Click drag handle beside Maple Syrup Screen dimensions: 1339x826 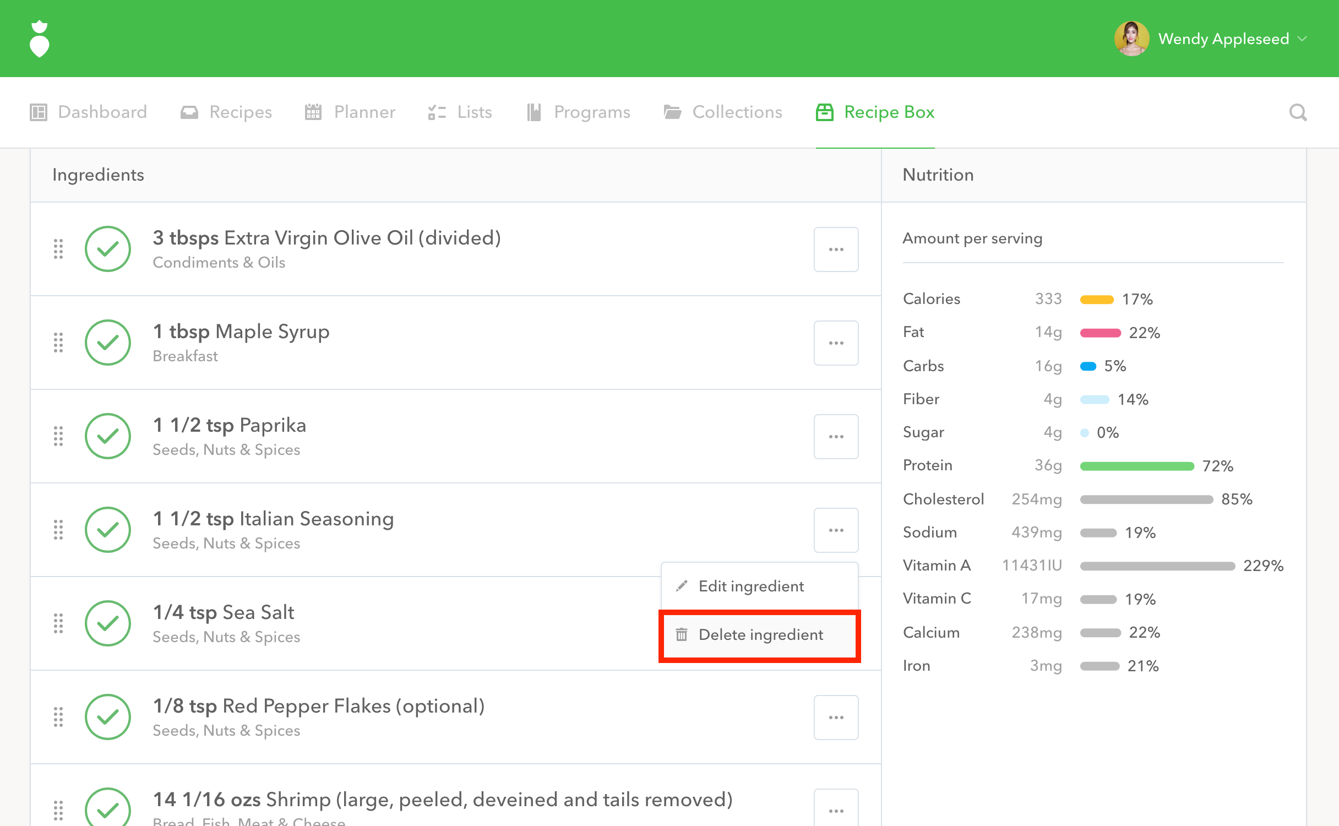58,343
